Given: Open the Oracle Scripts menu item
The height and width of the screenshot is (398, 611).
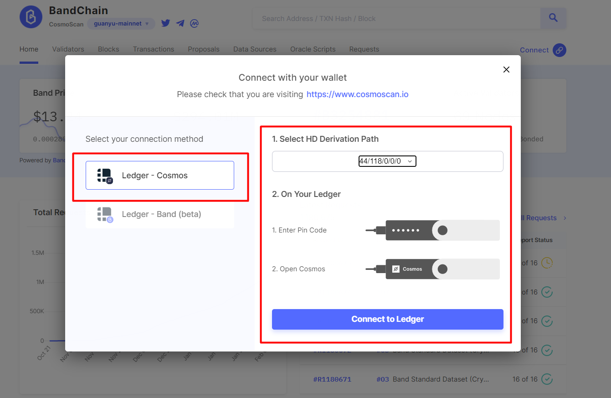Looking at the screenshot, I should 313,49.
